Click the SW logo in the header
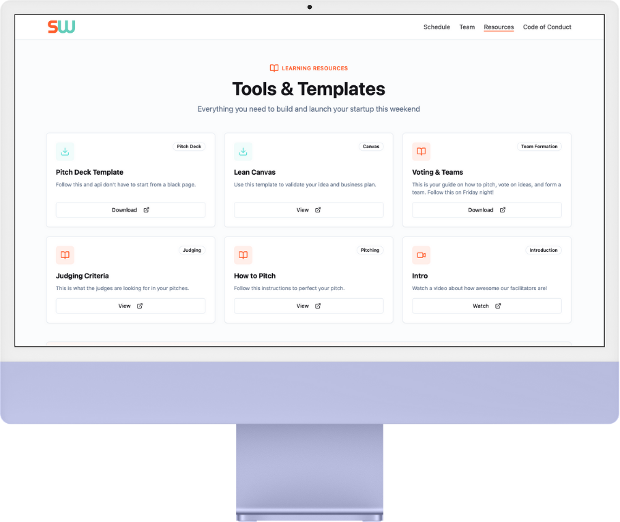 (x=61, y=27)
